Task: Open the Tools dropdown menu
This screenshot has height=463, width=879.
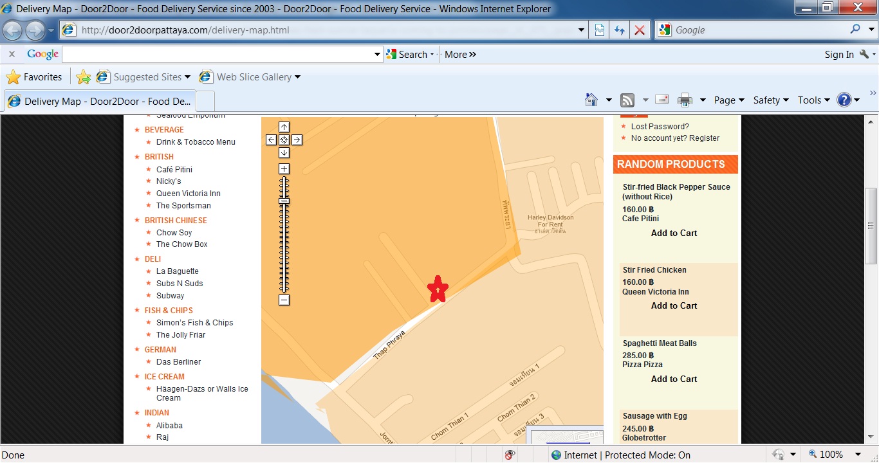Action: (813, 100)
